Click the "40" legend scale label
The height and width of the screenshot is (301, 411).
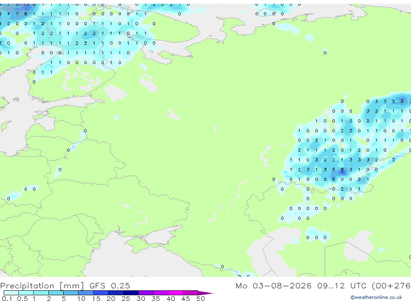[x=171, y=299]
